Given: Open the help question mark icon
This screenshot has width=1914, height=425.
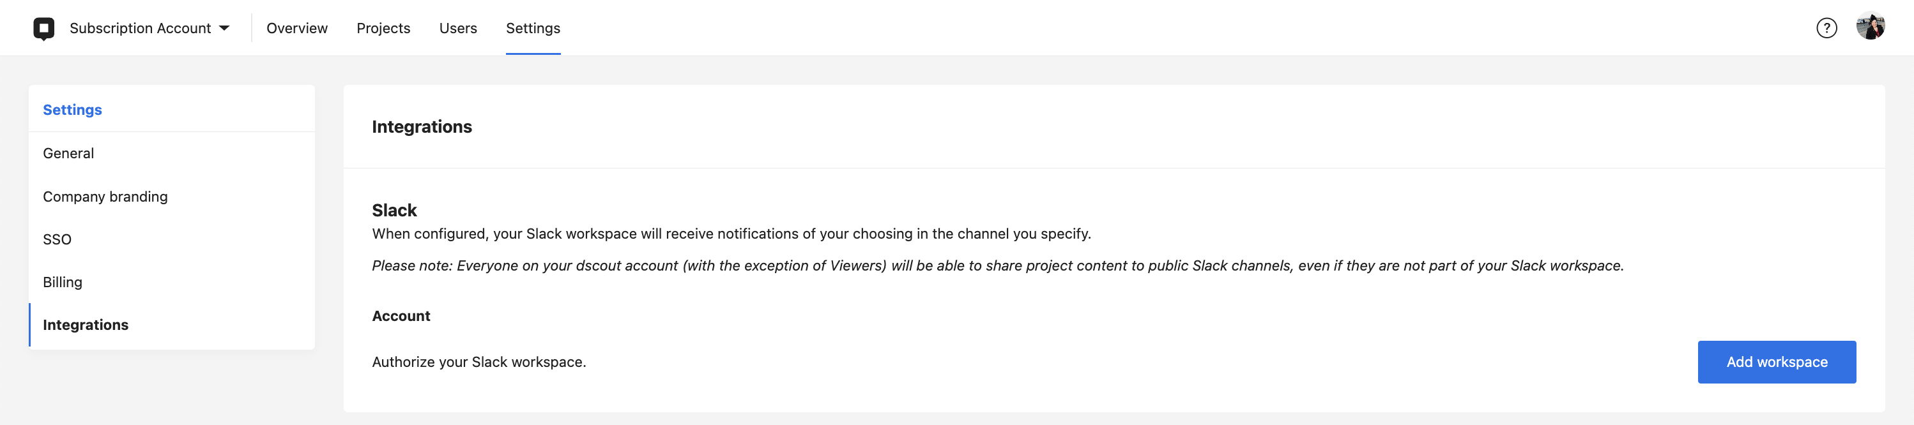Looking at the screenshot, I should (x=1826, y=28).
